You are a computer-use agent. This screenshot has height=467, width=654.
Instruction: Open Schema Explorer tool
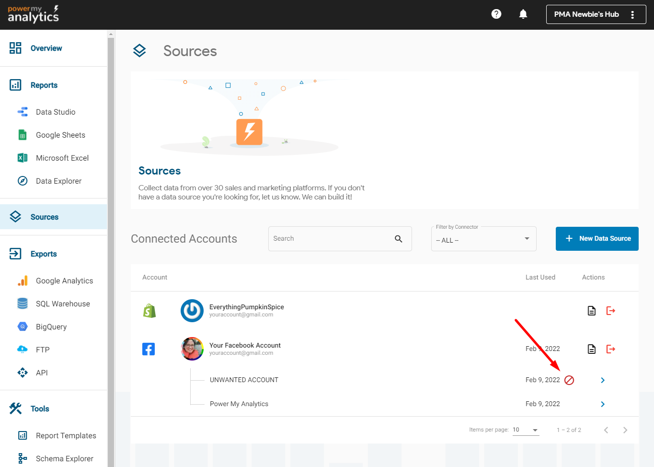click(65, 459)
